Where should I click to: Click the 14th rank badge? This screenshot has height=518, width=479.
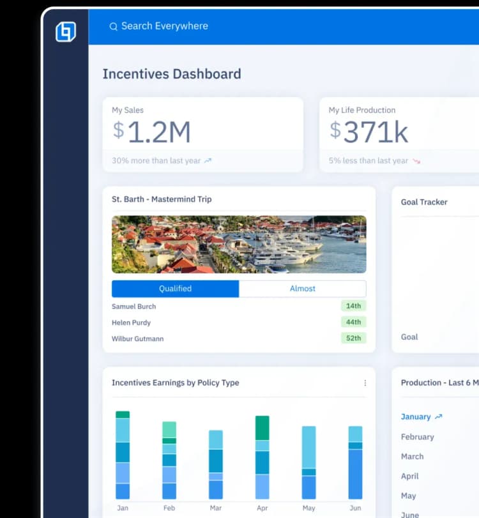click(x=353, y=306)
